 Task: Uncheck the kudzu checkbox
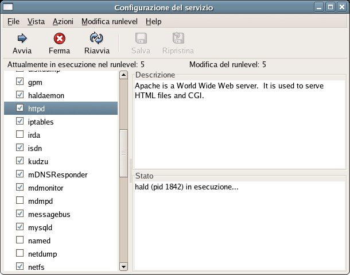(20, 160)
